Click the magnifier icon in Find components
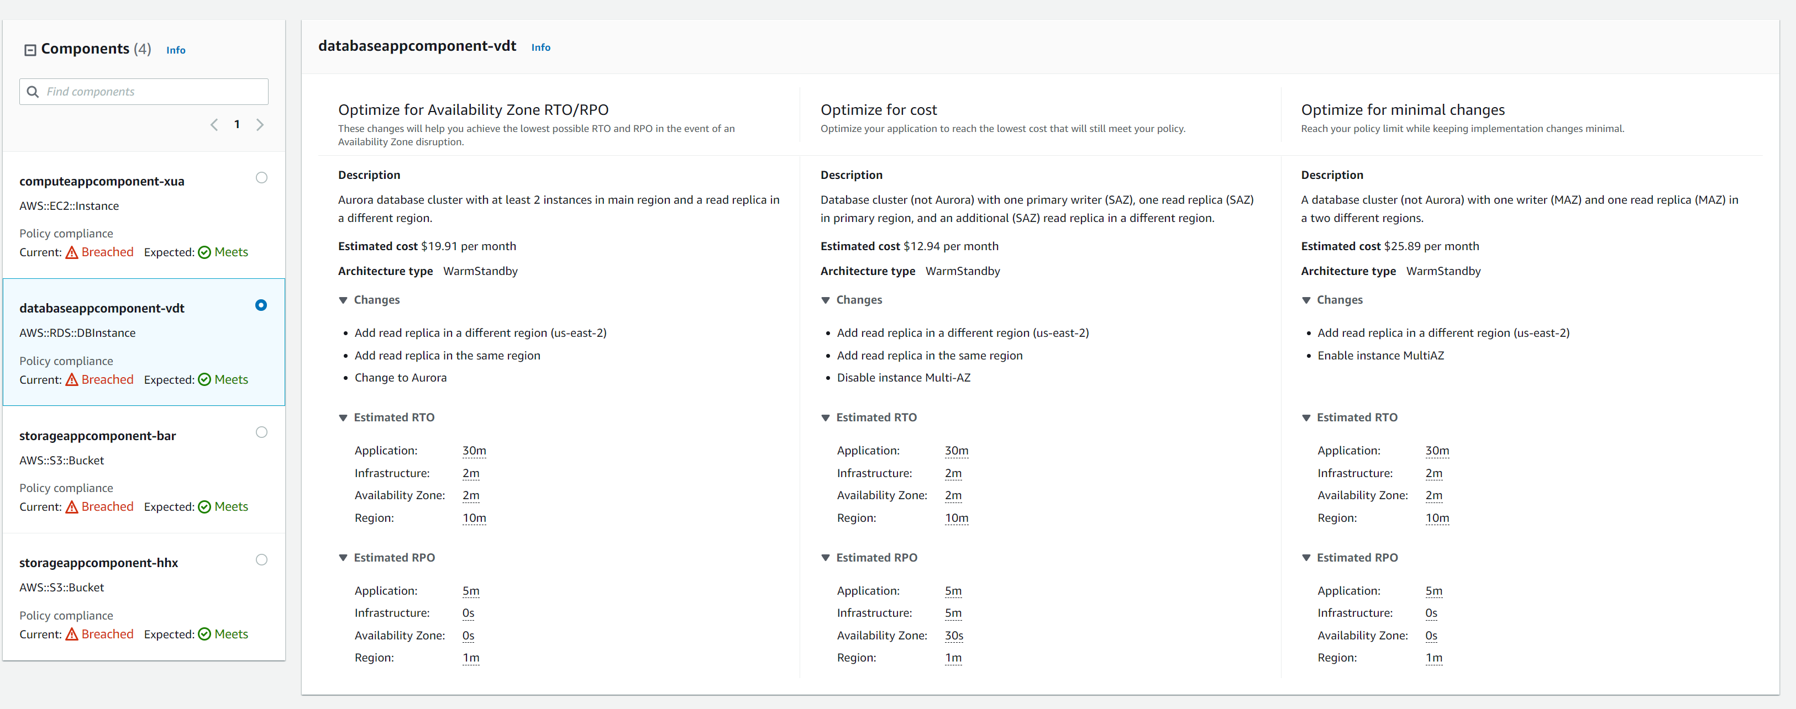Image resolution: width=1796 pixels, height=709 pixels. click(x=33, y=91)
